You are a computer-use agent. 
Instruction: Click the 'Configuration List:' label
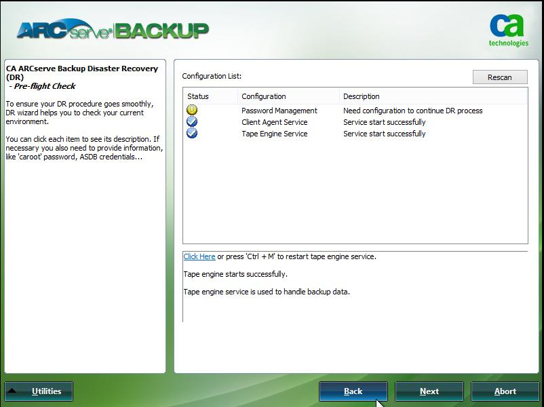coord(212,76)
